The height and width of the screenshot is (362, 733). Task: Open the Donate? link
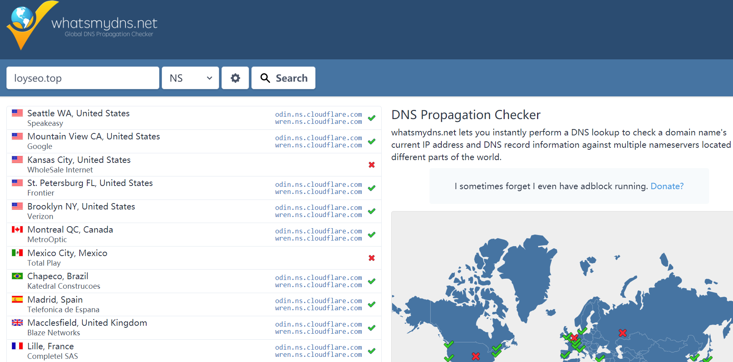pos(666,186)
